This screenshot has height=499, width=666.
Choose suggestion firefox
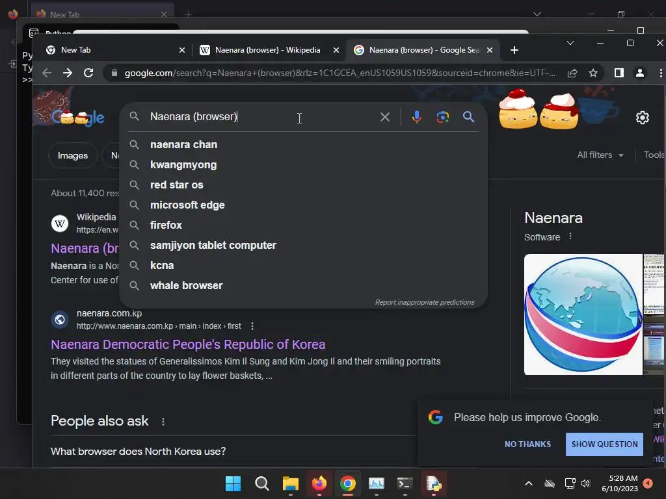pos(303,225)
